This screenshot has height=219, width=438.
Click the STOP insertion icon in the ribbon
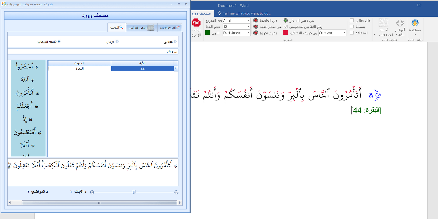coord(196,23)
